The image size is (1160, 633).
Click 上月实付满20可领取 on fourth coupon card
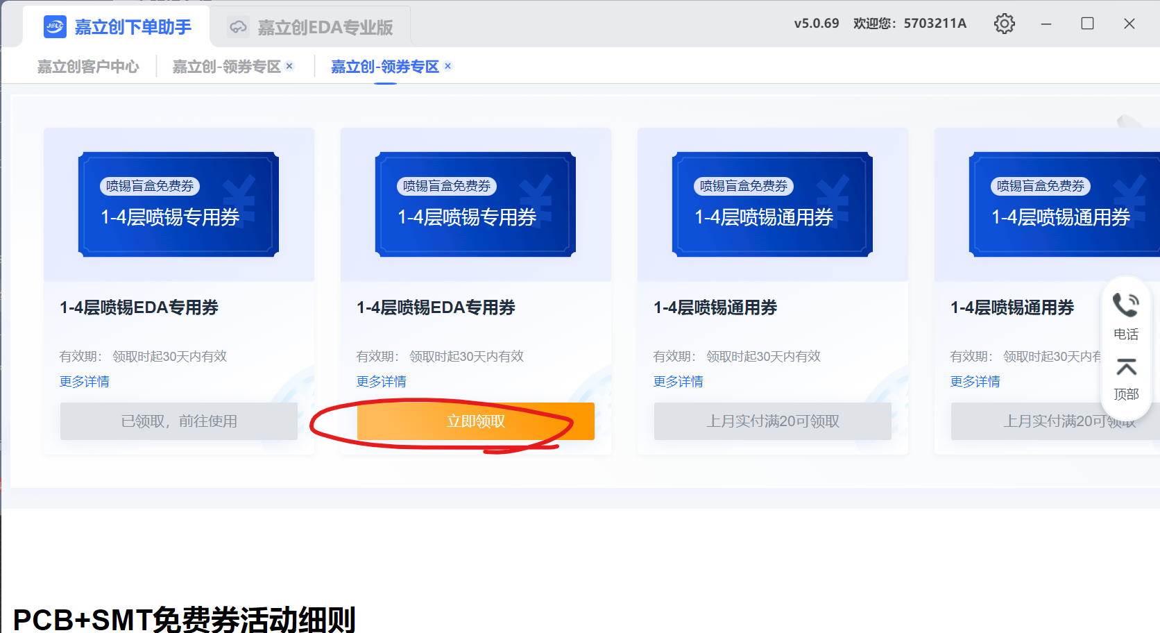click(x=1055, y=421)
